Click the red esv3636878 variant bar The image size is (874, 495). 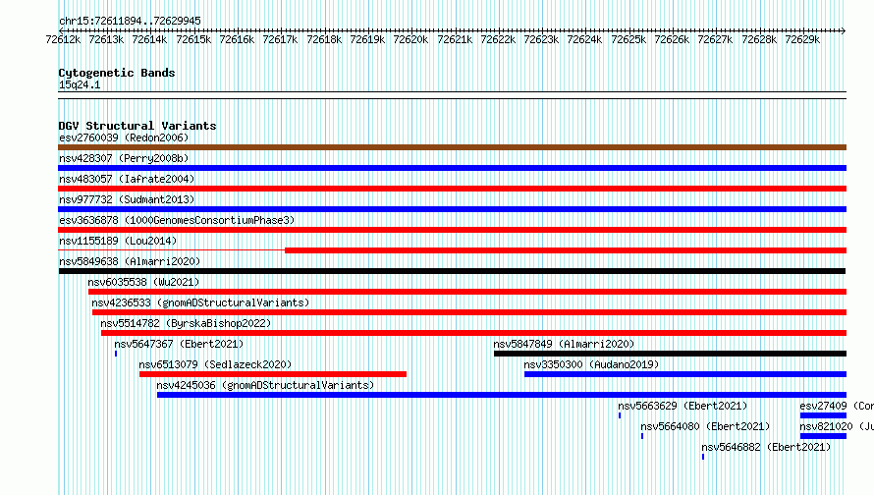click(x=452, y=230)
